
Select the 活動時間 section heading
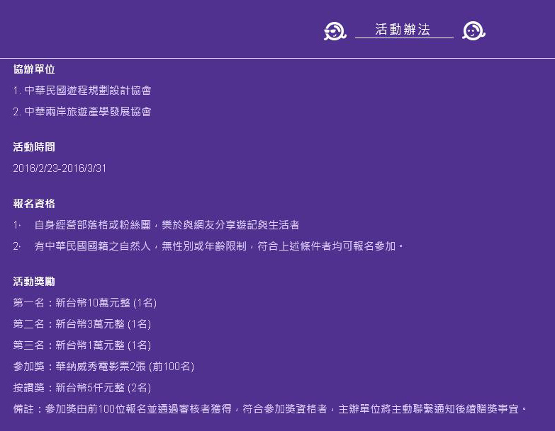tap(34, 147)
